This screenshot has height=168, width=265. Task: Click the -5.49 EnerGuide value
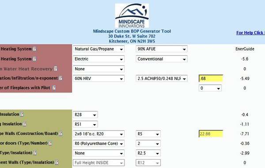(x=245, y=79)
